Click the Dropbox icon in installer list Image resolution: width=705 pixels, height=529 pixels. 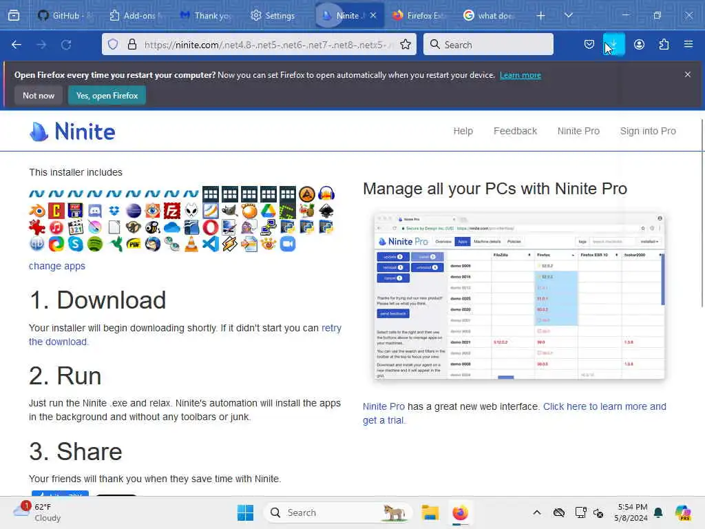[114, 211]
